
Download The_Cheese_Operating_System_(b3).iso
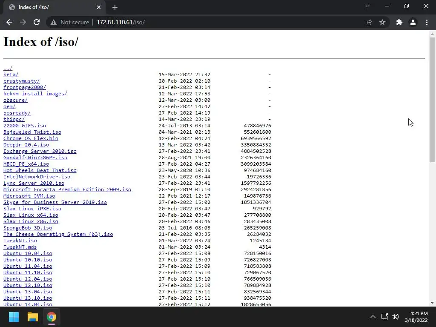tap(58, 235)
